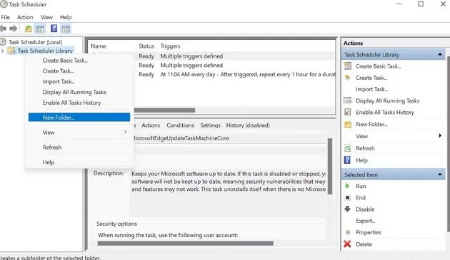Click Import Task... in Actions pane
Viewport: 450px width, 260px height.
[x=372, y=89]
